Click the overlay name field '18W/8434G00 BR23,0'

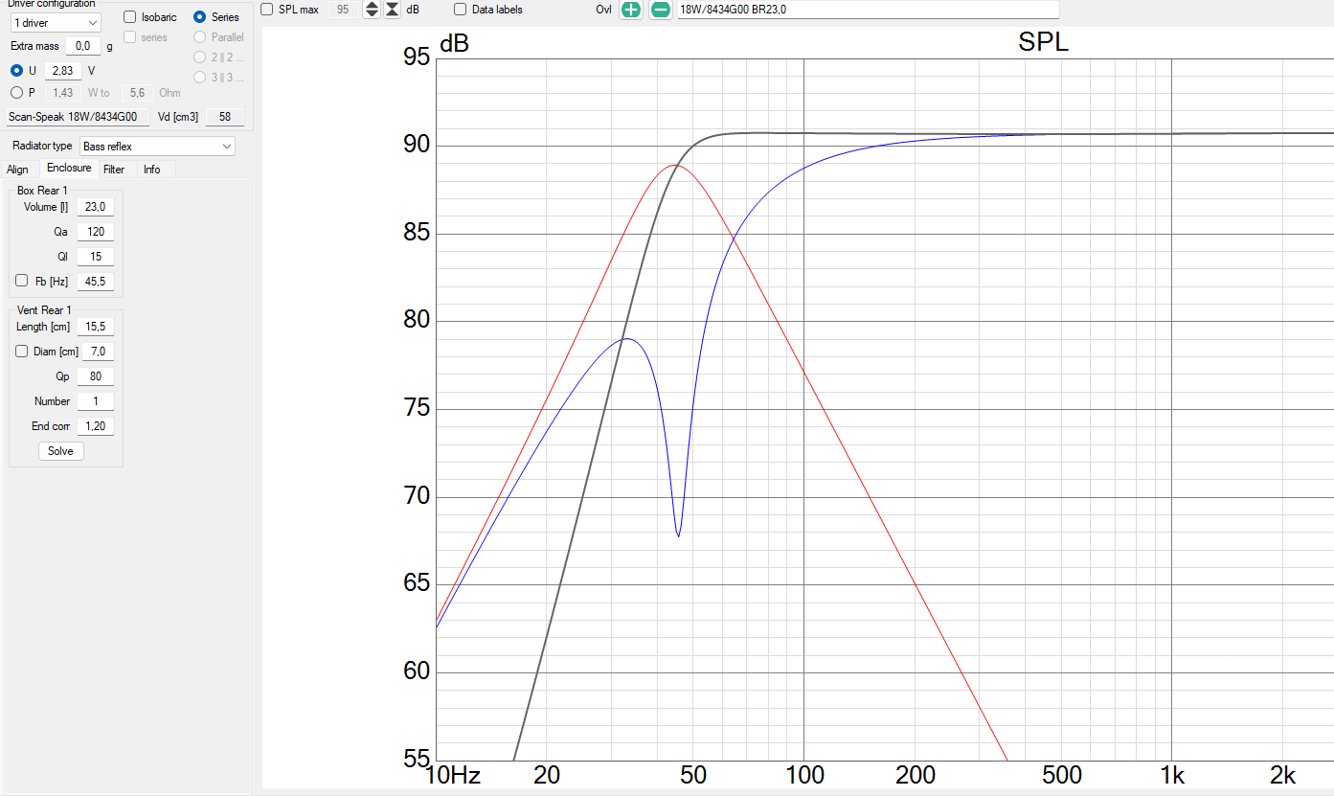click(x=868, y=10)
